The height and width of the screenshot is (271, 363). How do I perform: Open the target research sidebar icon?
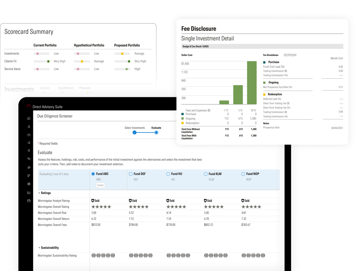coord(29,159)
